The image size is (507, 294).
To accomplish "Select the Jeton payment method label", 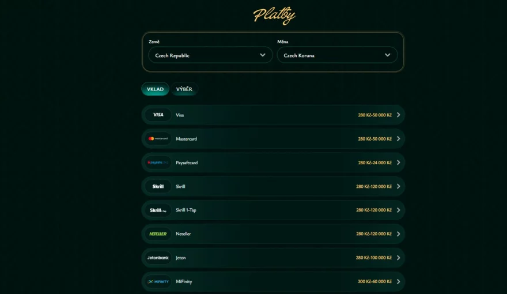I will pyautogui.click(x=181, y=258).
